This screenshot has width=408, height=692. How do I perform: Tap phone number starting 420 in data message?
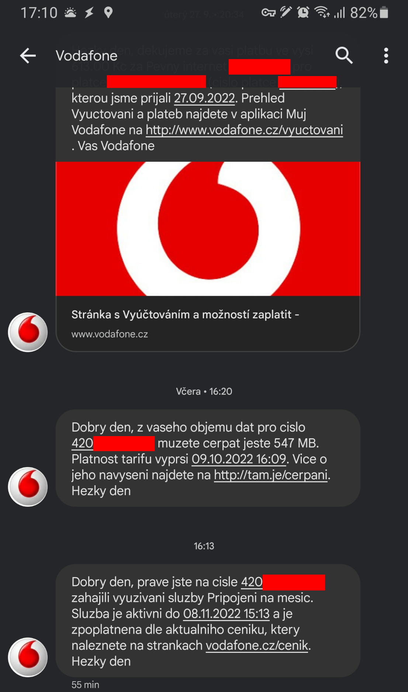[113, 443]
